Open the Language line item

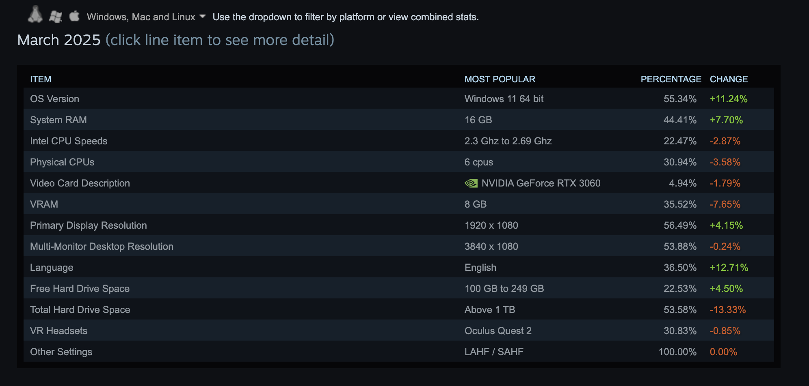pos(399,267)
